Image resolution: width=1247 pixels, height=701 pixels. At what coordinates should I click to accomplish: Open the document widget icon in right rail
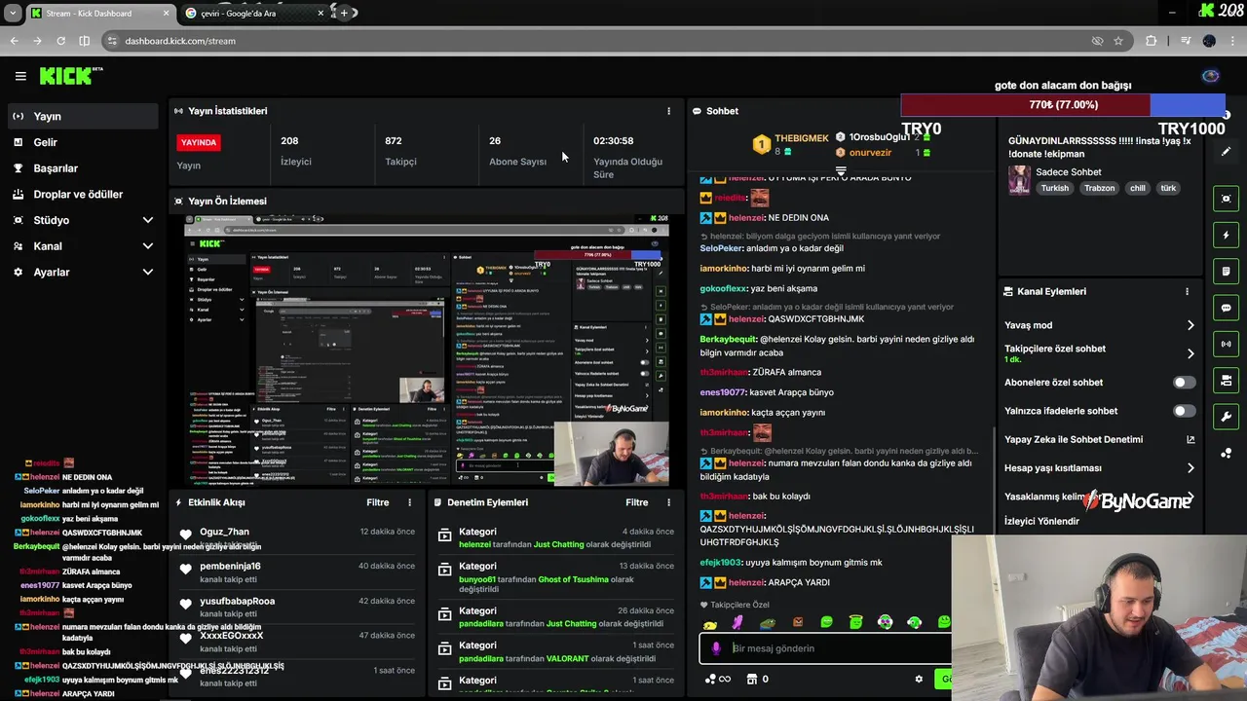(1226, 272)
